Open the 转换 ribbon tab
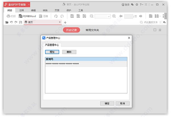The width and height of the screenshot is (171, 117). pyautogui.click(x=45, y=10)
